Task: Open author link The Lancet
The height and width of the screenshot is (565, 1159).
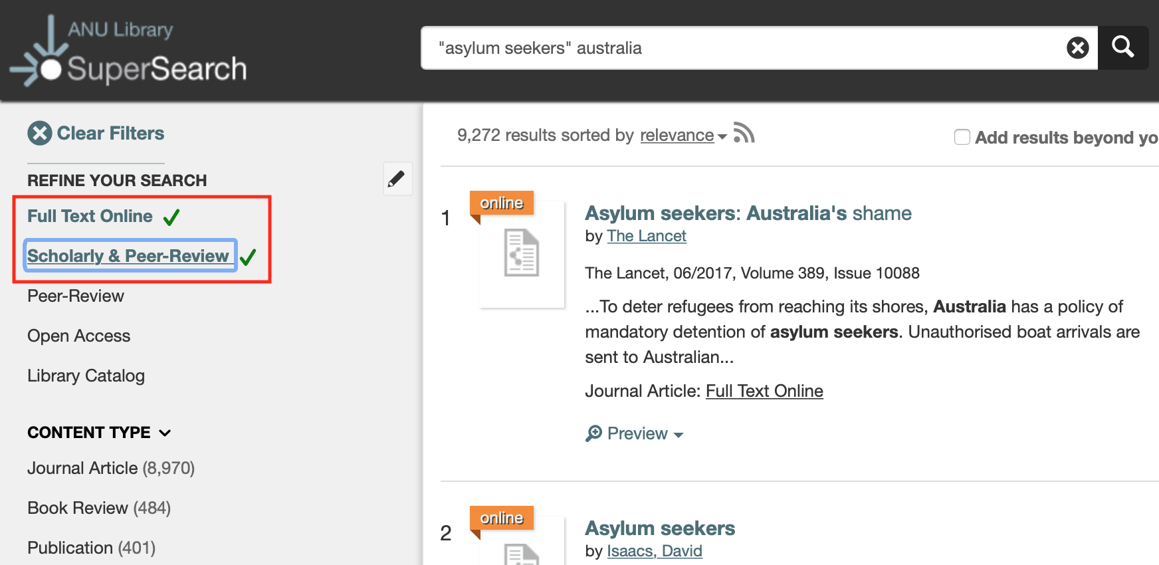Action: click(647, 236)
